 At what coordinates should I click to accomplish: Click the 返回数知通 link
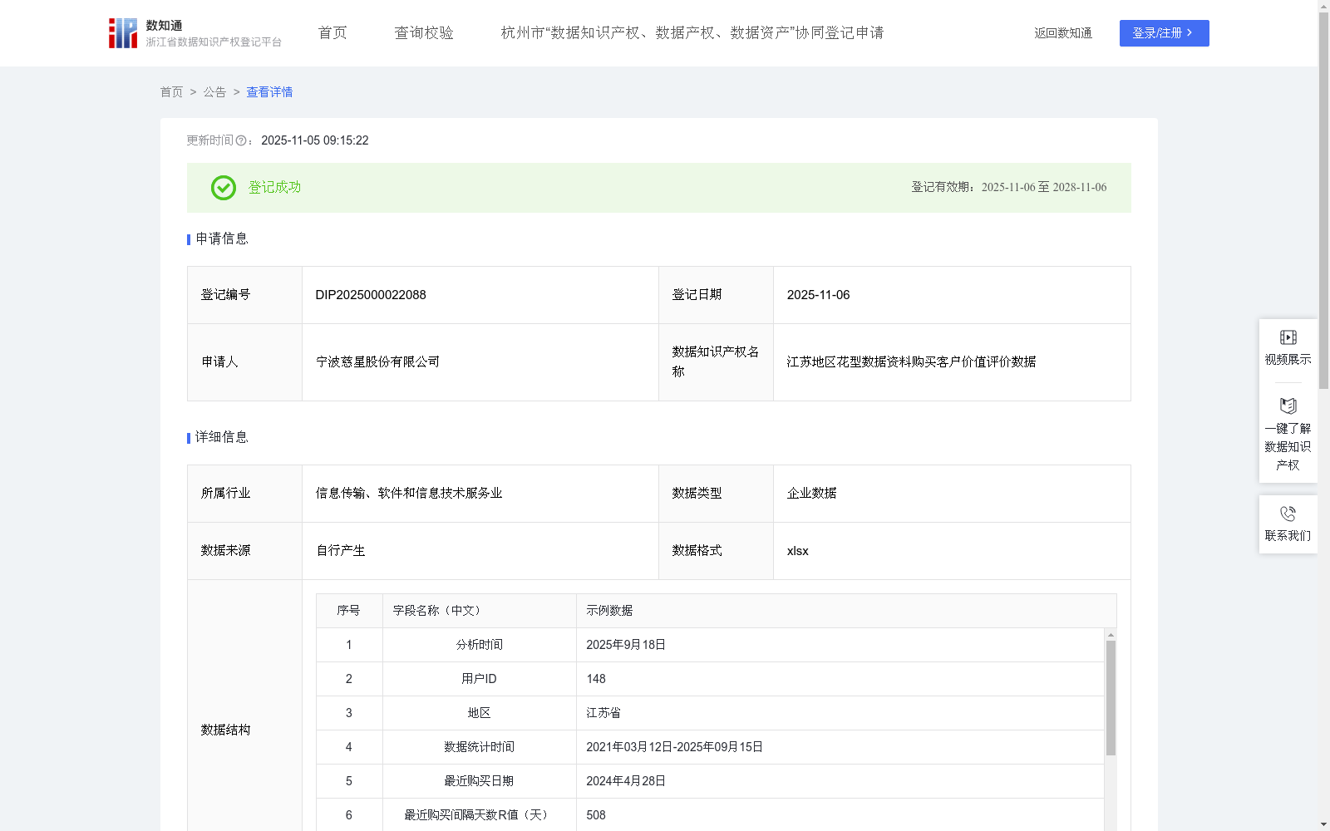pyautogui.click(x=1062, y=32)
